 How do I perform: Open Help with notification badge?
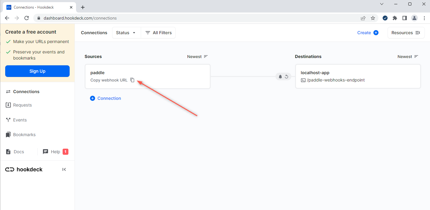(x=56, y=152)
